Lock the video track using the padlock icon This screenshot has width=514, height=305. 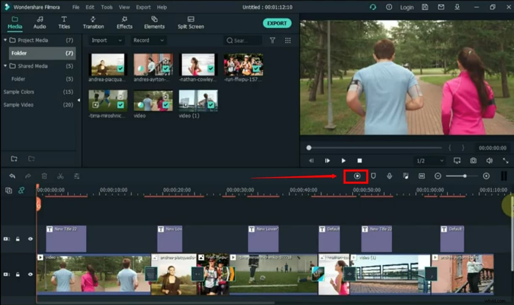(x=17, y=274)
